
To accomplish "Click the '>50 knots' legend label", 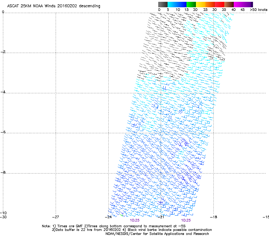I will point(258,10).
